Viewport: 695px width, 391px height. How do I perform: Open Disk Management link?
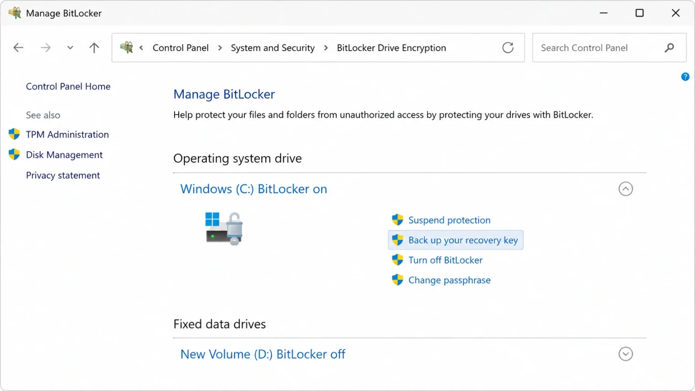pyautogui.click(x=64, y=155)
